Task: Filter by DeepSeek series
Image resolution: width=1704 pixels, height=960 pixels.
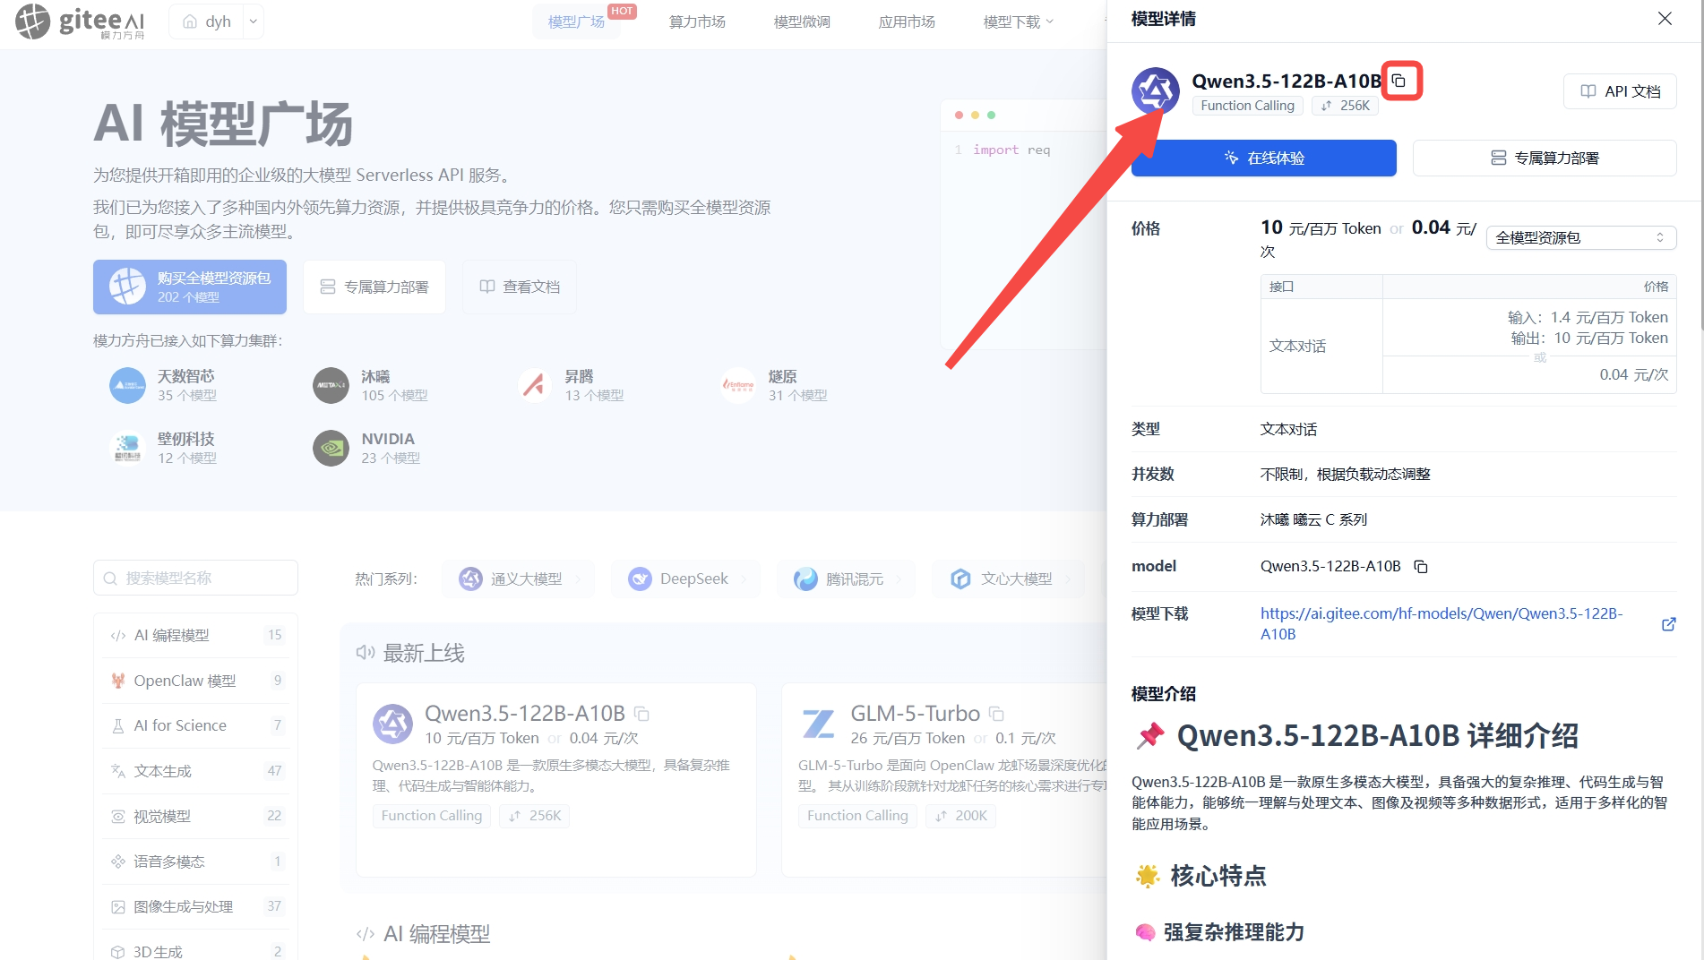Action: coord(685,579)
